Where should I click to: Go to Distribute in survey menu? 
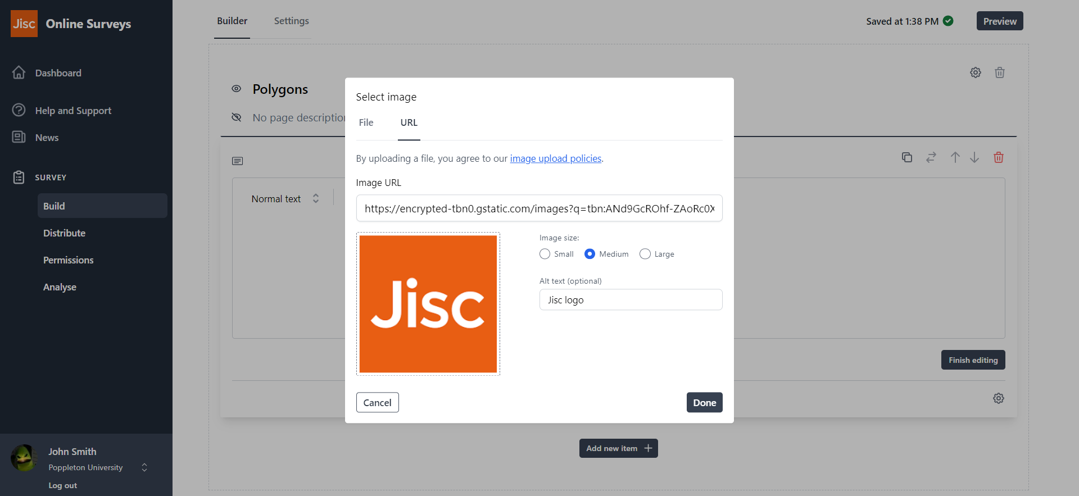(x=65, y=233)
